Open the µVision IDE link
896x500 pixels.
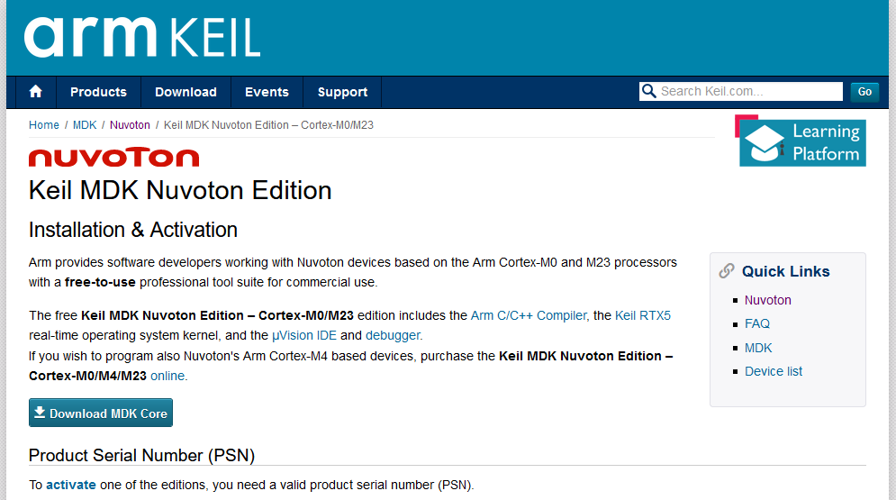[x=304, y=335]
